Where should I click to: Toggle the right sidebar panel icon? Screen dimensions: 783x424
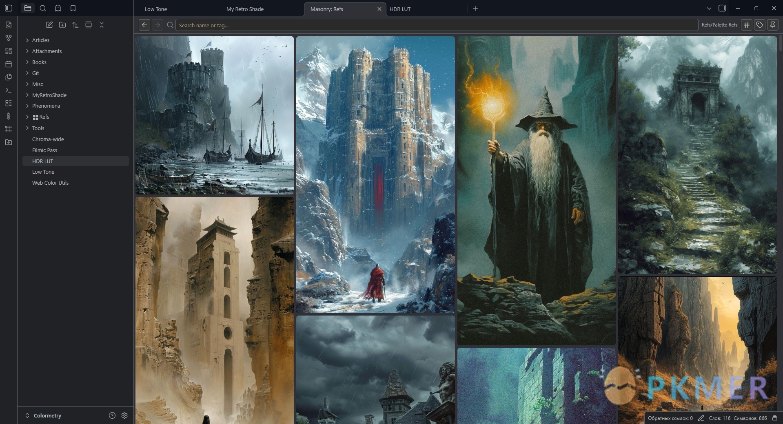click(722, 8)
